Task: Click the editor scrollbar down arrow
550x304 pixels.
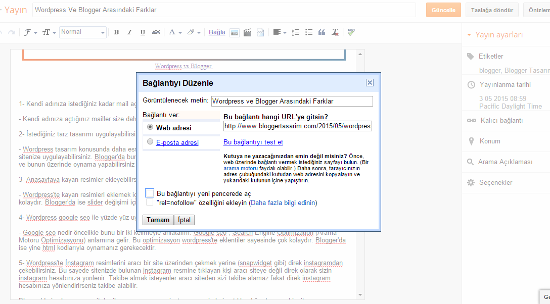Action: click(360, 295)
